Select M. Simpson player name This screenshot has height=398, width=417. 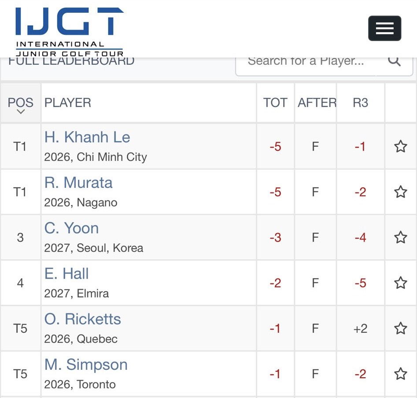(x=86, y=365)
